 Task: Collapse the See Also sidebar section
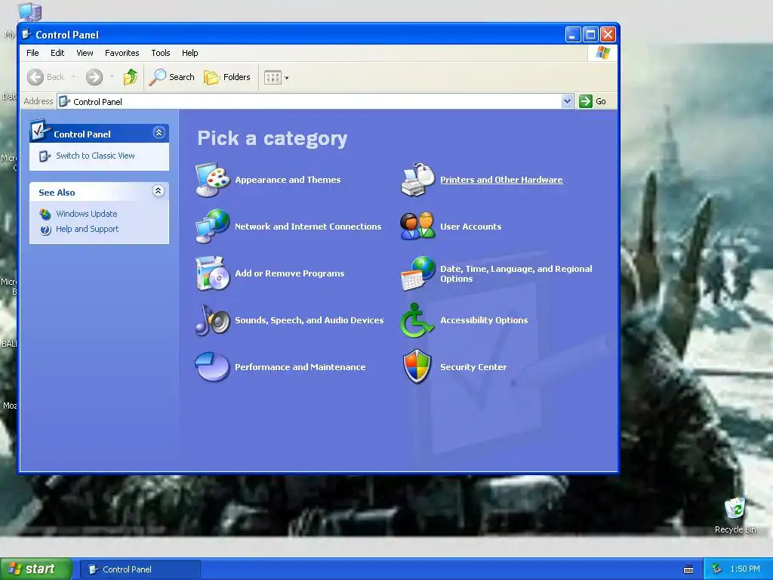pyautogui.click(x=159, y=191)
